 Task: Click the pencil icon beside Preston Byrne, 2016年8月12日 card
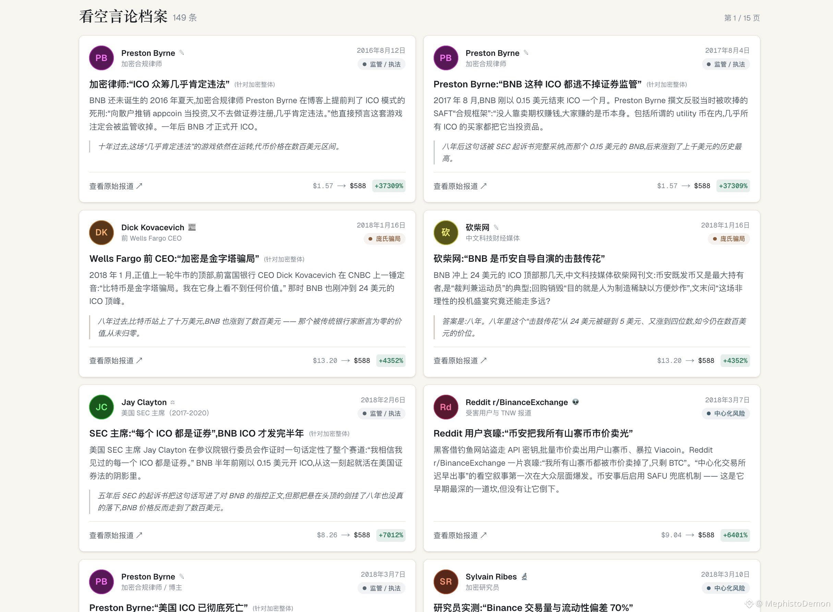click(182, 53)
